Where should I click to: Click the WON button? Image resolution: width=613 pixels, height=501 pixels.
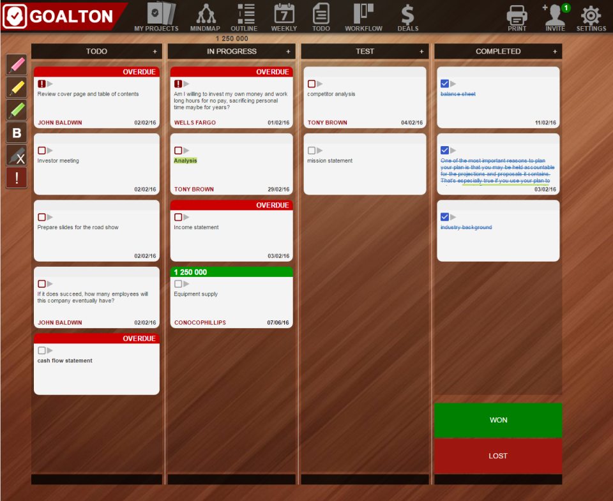tap(497, 420)
